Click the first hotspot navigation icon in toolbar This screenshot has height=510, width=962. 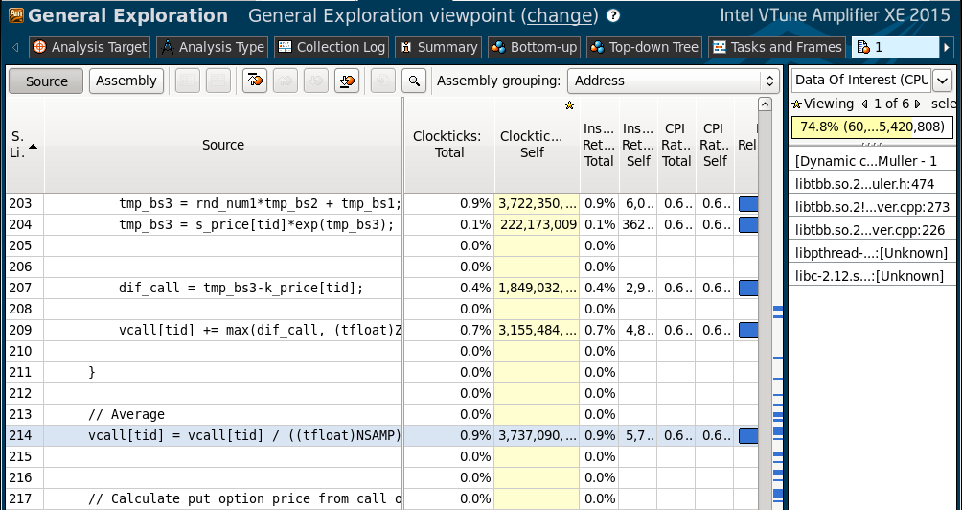[255, 81]
